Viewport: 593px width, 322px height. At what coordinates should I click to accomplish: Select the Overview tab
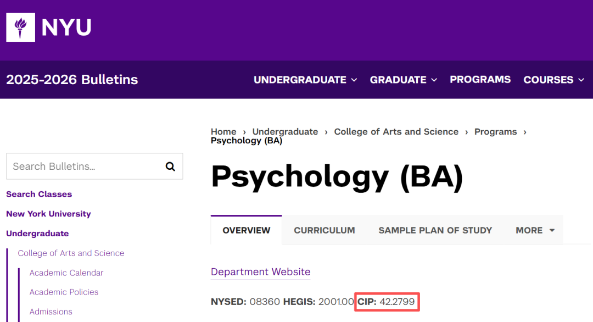click(x=247, y=230)
